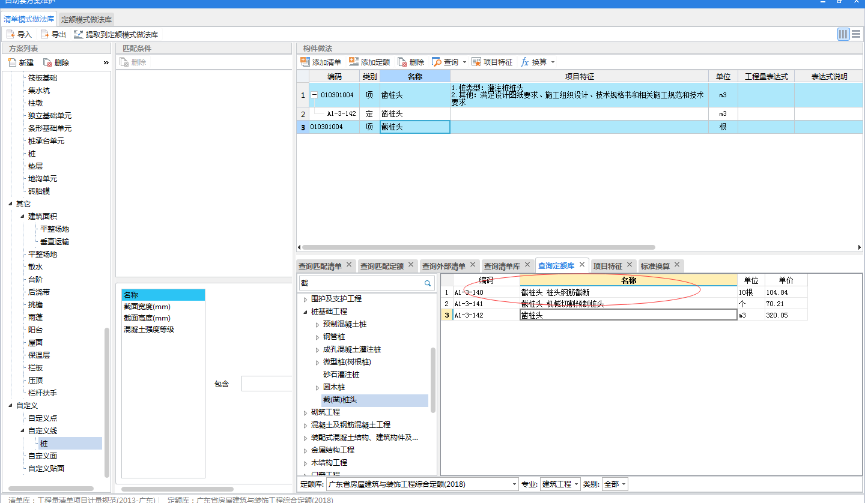Open the 查询外部清单 tab

(x=444, y=266)
